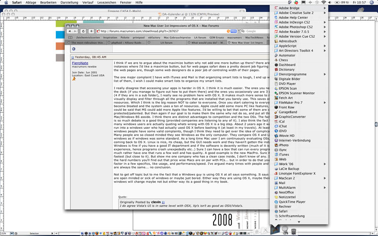
Task: Launch Fetch Art from applications menu
Action: [x=299, y=98]
